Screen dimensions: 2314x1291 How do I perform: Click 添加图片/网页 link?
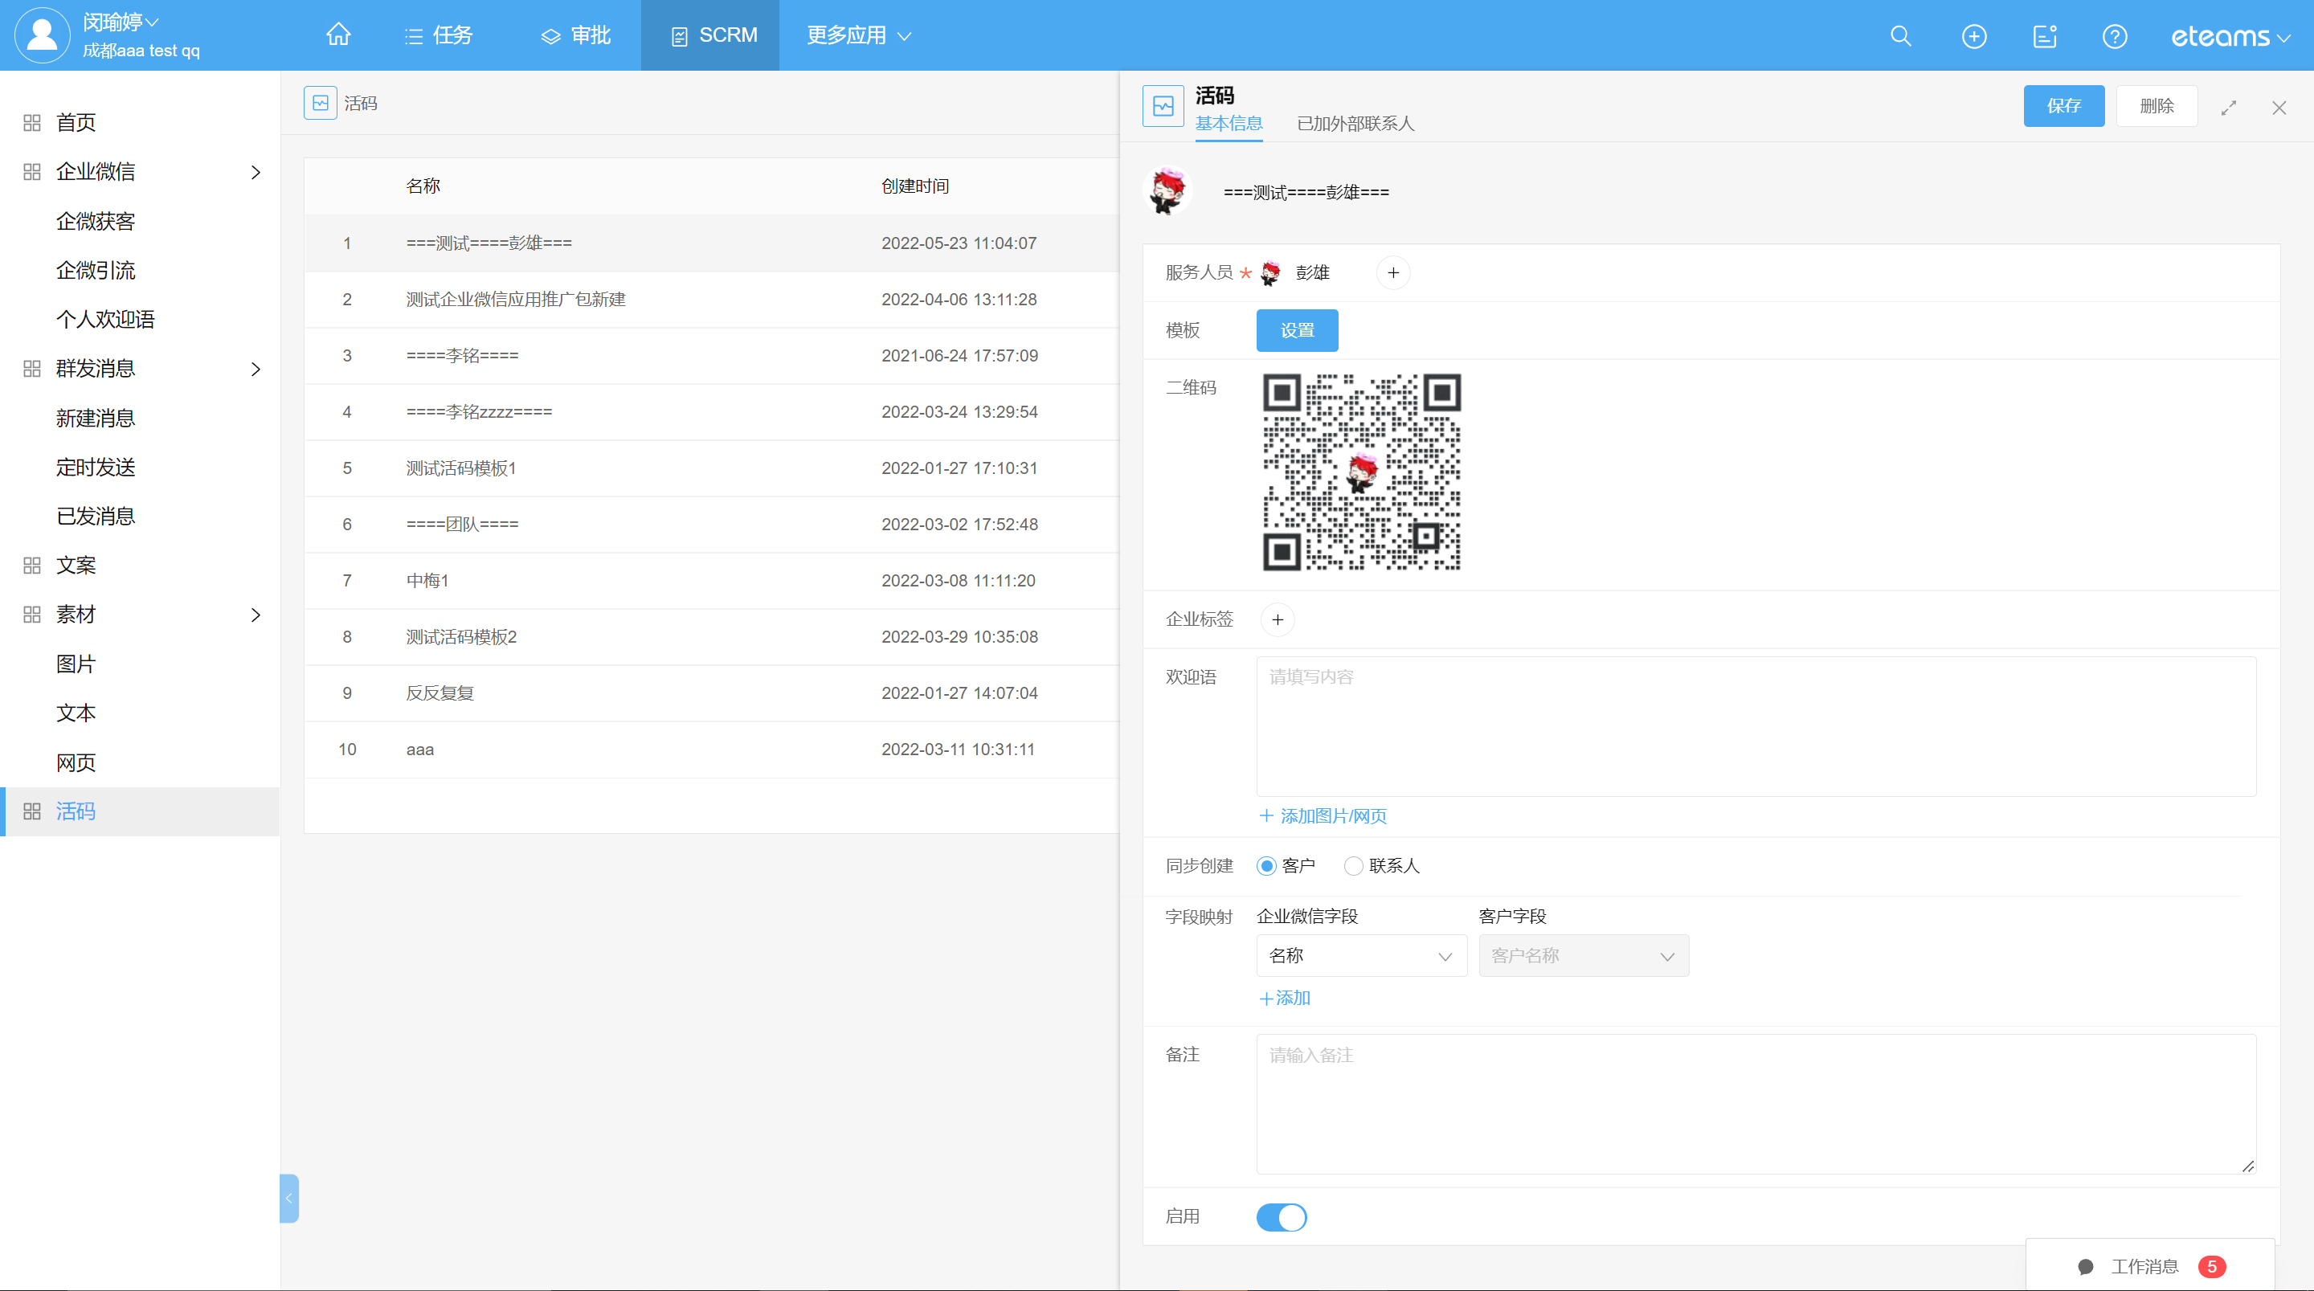(1323, 815)
